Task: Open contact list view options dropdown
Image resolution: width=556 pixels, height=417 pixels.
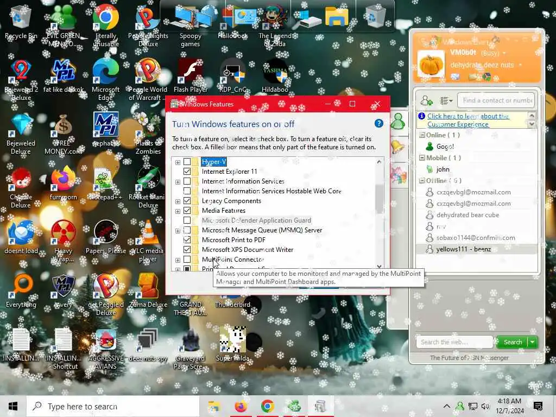Action: tap(446, 100)
